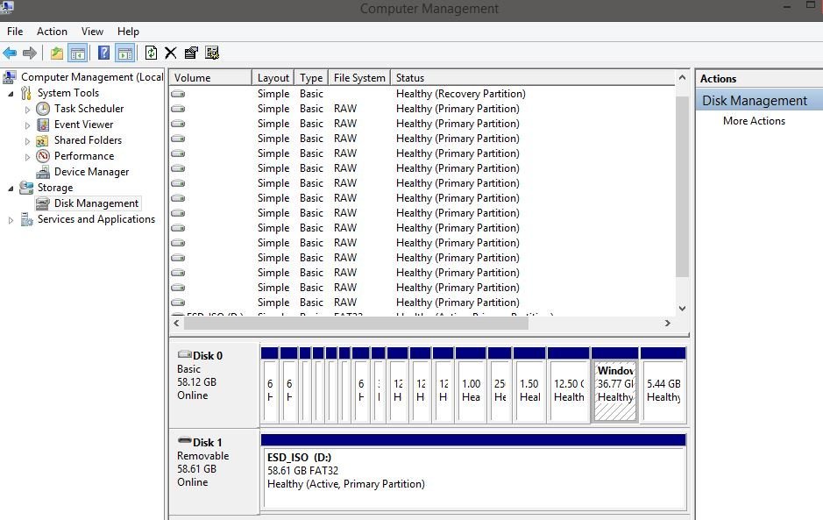Image resolution: width=823 pixels, height=520 pixels.
Task: Sort by the Status column header
Action: tap(533, 78)
